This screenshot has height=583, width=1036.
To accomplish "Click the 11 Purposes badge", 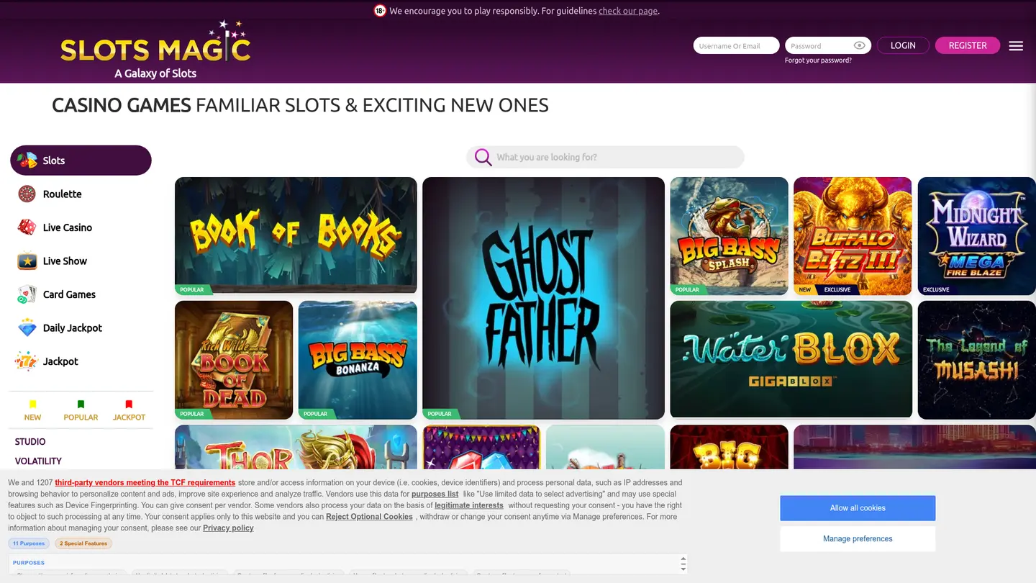I will click(x=30, y=543).
